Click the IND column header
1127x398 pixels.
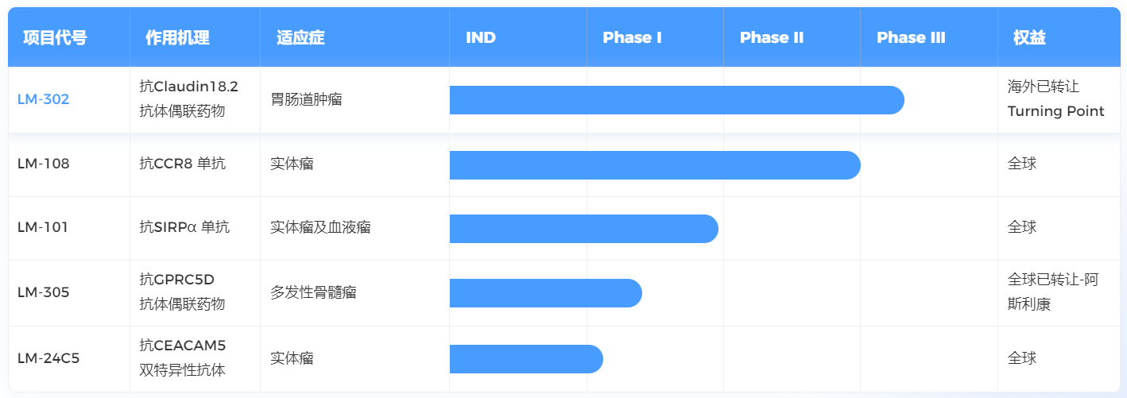tap(481, 38)
